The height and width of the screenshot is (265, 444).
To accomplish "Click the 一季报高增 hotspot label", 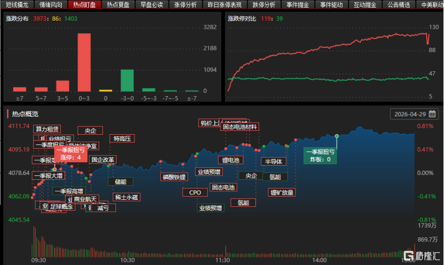I will 69,191.
